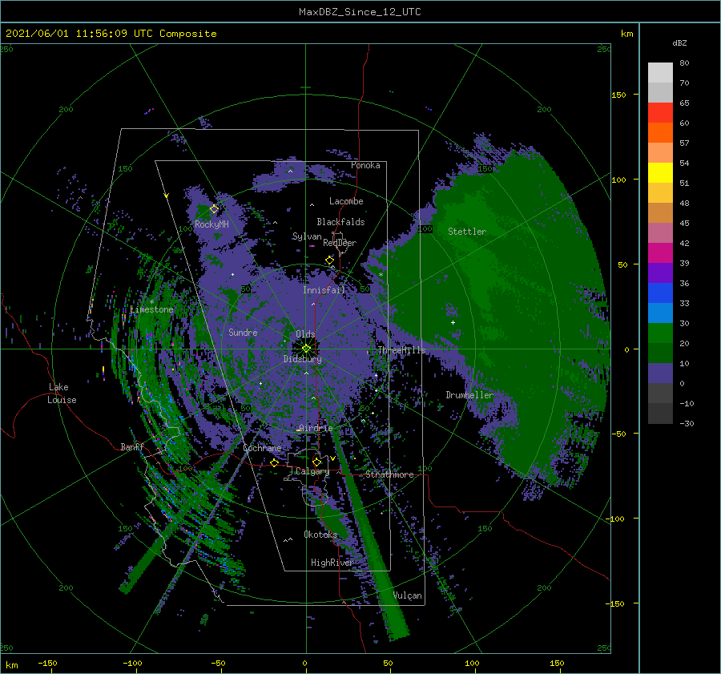721x674 pixels.
Task: Click the magenta 42-39 dBZ legend swatch
Action: [660, 253]
